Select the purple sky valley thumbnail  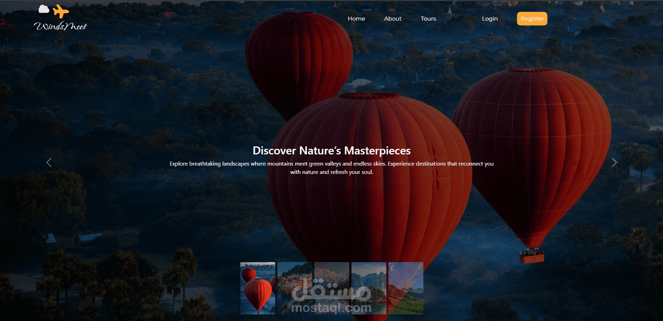click(406, 288)
